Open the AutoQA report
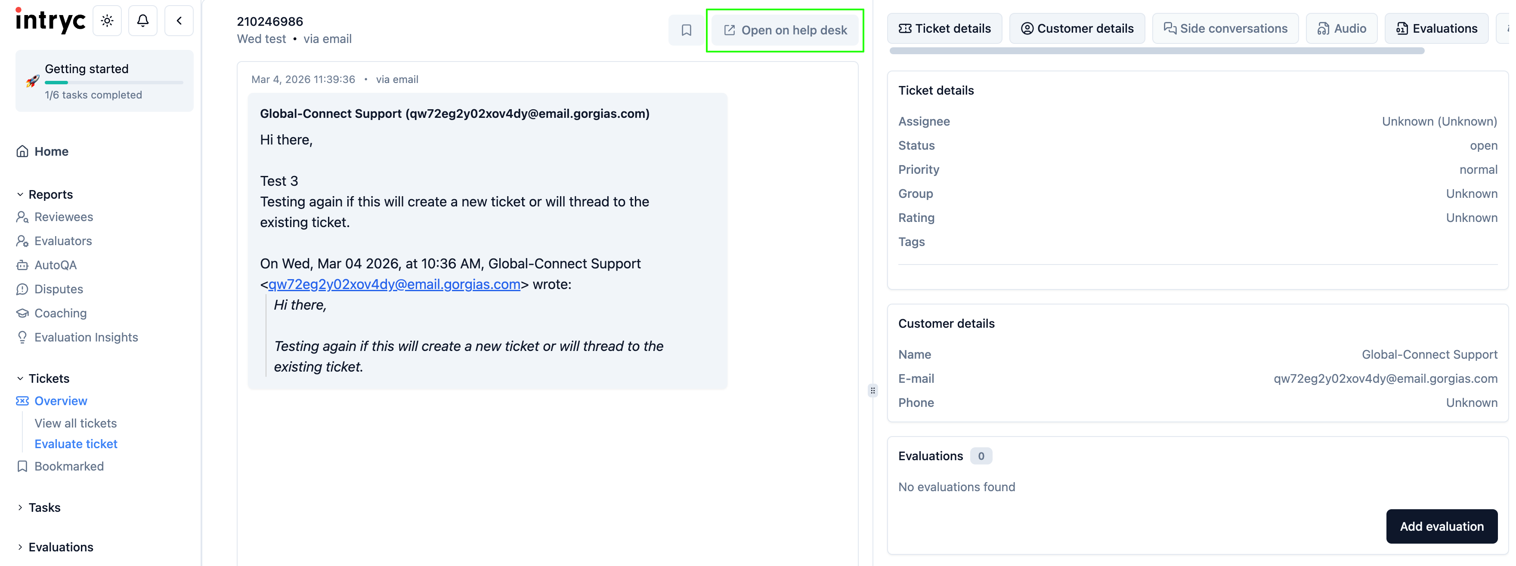The height and width of the screenshot is (566, 1516). [x=56, y=265]
